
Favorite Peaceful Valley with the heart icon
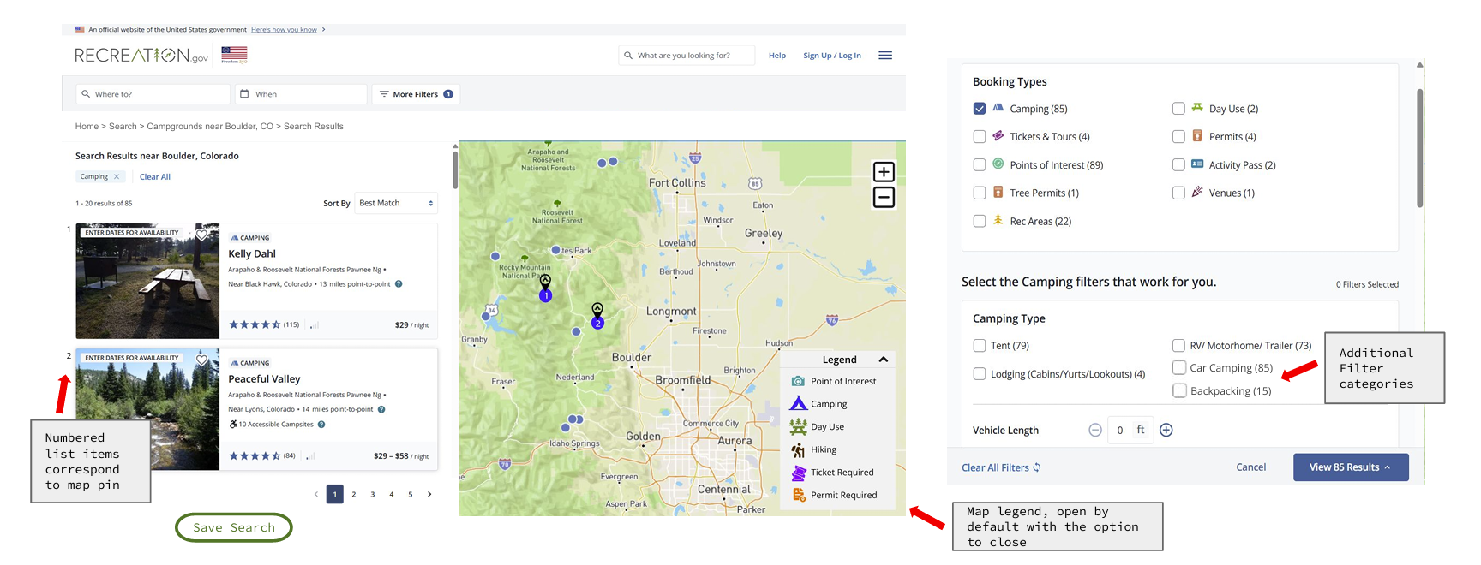202,360
